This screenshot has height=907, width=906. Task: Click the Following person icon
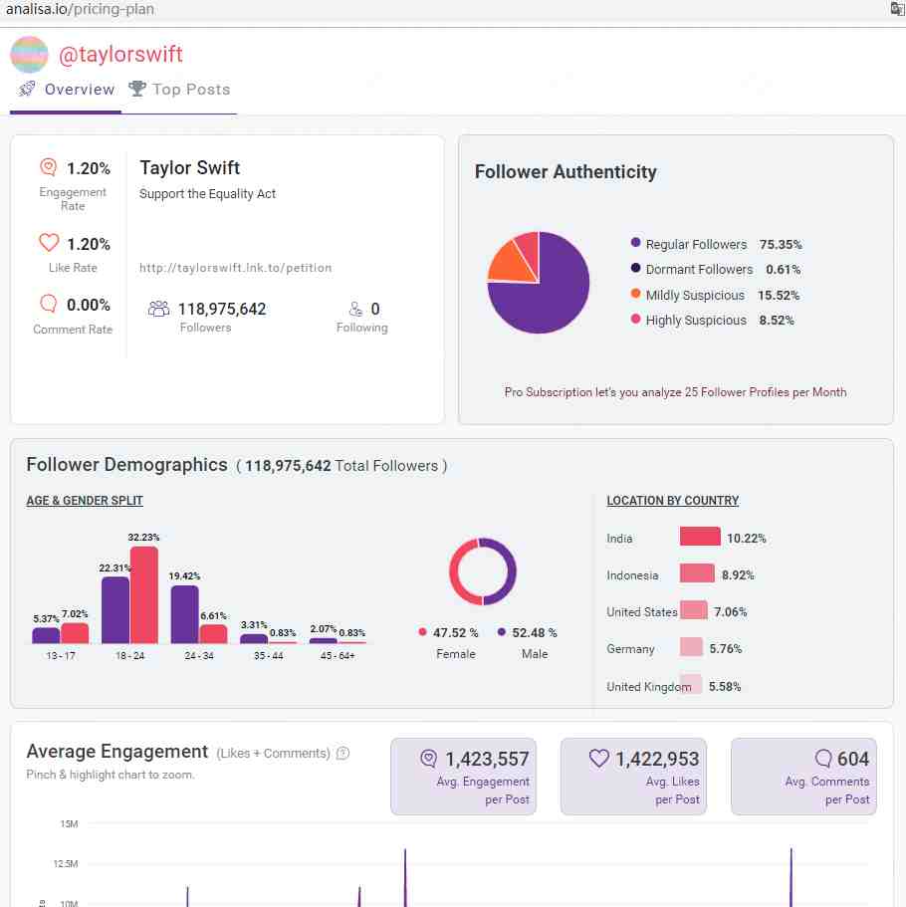coord(355,309)
